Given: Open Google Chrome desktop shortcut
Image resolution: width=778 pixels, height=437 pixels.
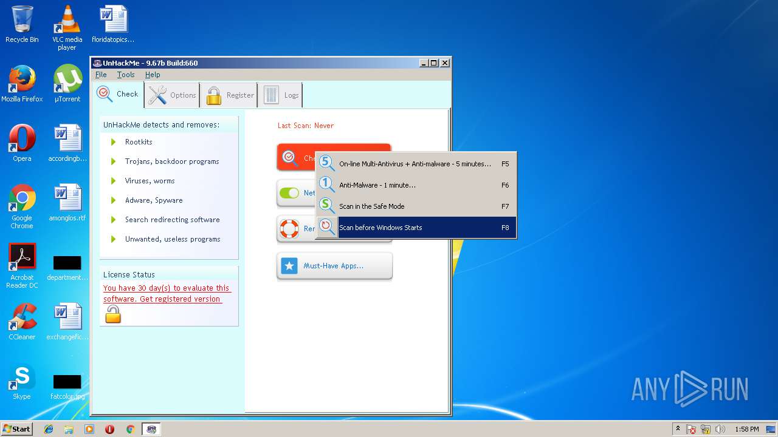Looking at the screenshot, I should click(22, 206).
